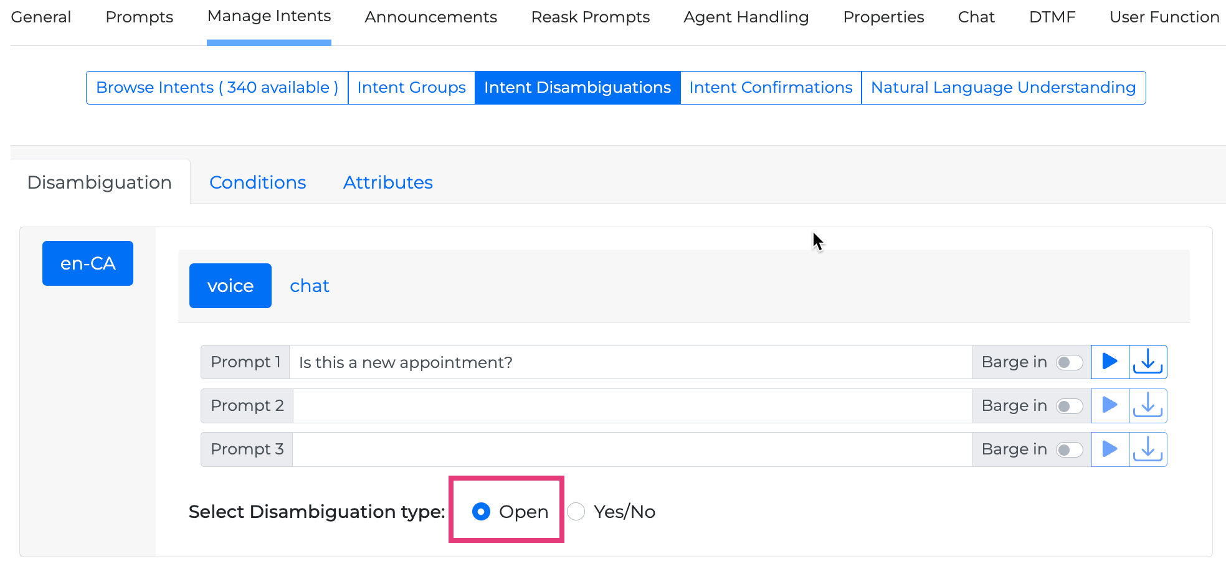Click the Prompt 2 text field
The image size is (1226, 569).
(x=632, y=406)
